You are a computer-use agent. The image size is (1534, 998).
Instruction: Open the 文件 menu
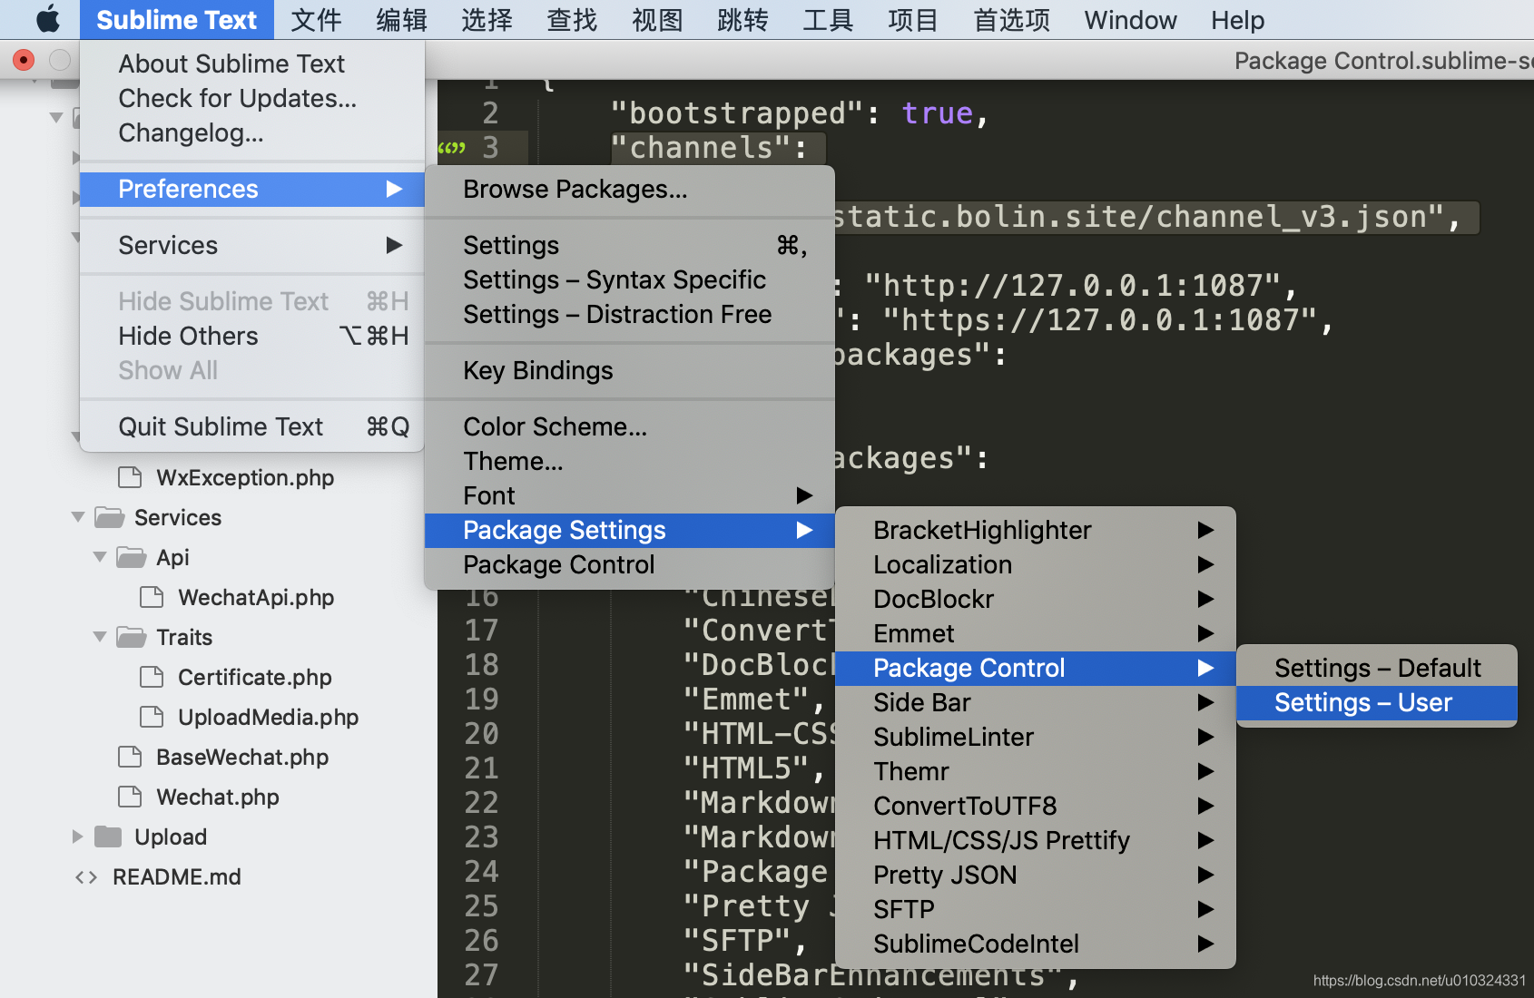316,19
